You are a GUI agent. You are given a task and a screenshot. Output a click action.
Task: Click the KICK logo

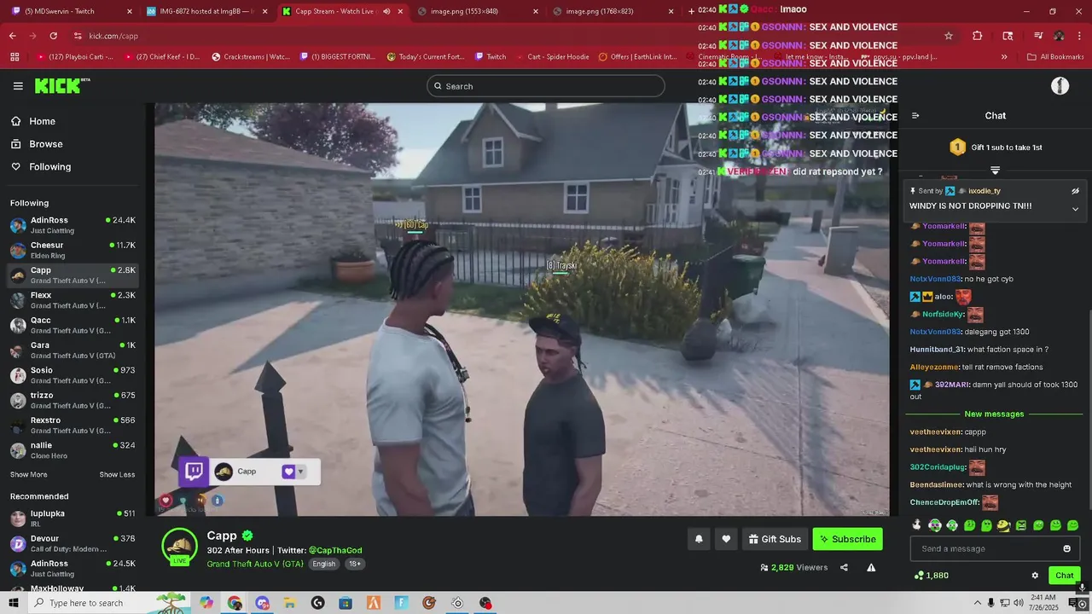click(x=61, y=86)
